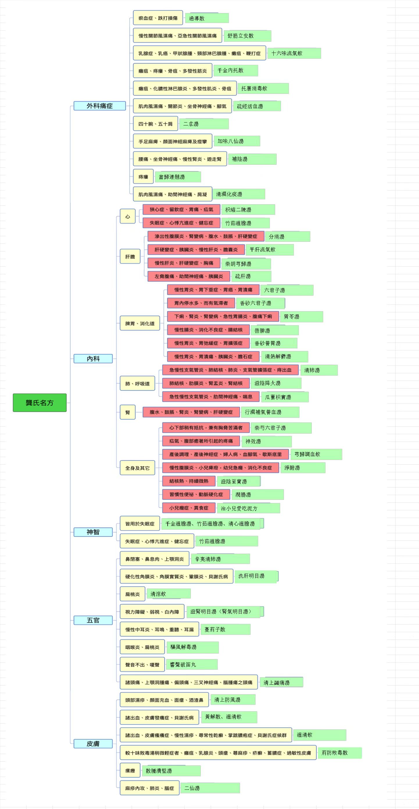Select the 清上防風湯 formula label
Image resolution: width=419 pixels, height=809 pixels.
pyautogui.click(x=233, y=700)
